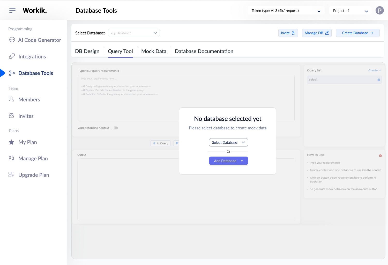The height and width of the screenshot is (265, 388).
Task: Open the Members page
Action: pos(29,99)
